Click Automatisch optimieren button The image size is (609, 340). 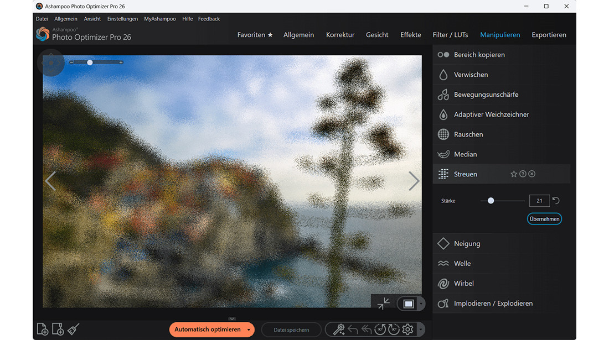(208, 329)
